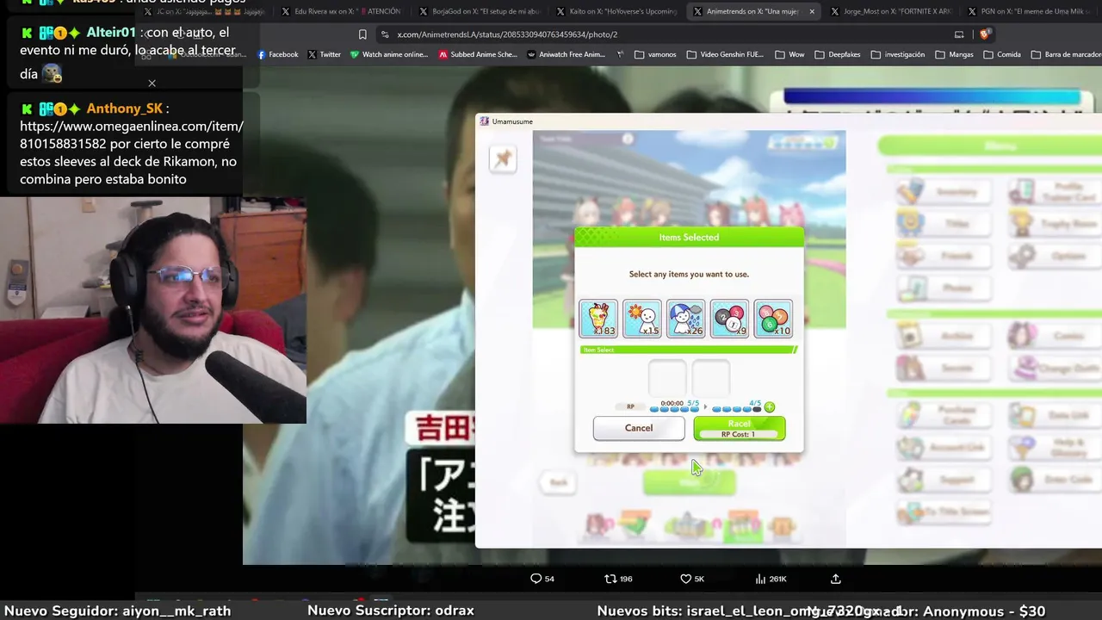This screenshot has height=620, width=1102.
Task: Click Alteir01 username in chat
Action: (x=111, y=33)
